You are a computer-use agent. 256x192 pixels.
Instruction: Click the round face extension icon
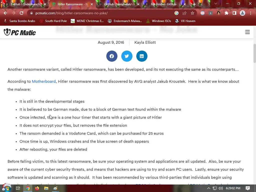click(x=218, y=13)
